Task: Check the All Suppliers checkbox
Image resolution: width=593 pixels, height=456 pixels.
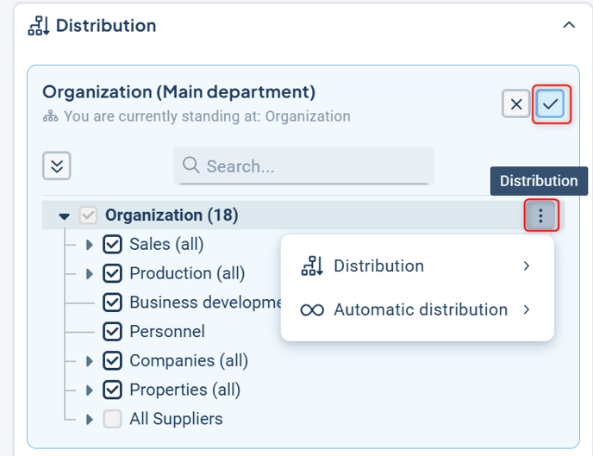Action: point(112,420)
